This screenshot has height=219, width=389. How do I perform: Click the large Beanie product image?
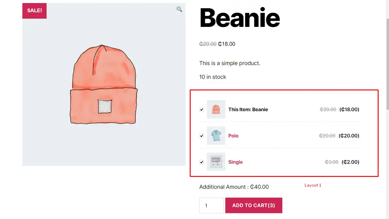[104, 85]
